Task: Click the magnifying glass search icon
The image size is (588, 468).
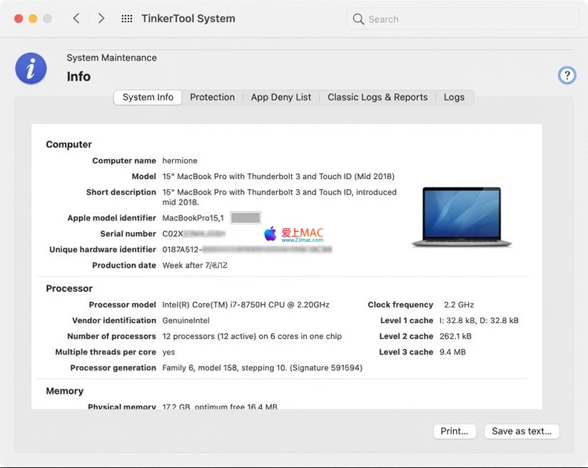Action: point(358,19)
